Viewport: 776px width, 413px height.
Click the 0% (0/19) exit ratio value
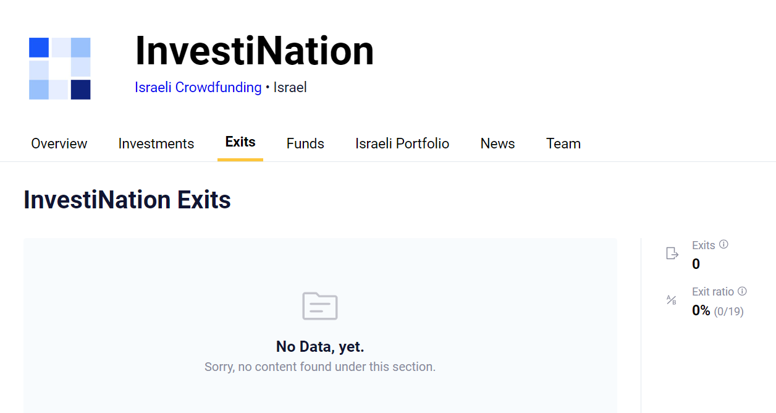pos(717,310)
